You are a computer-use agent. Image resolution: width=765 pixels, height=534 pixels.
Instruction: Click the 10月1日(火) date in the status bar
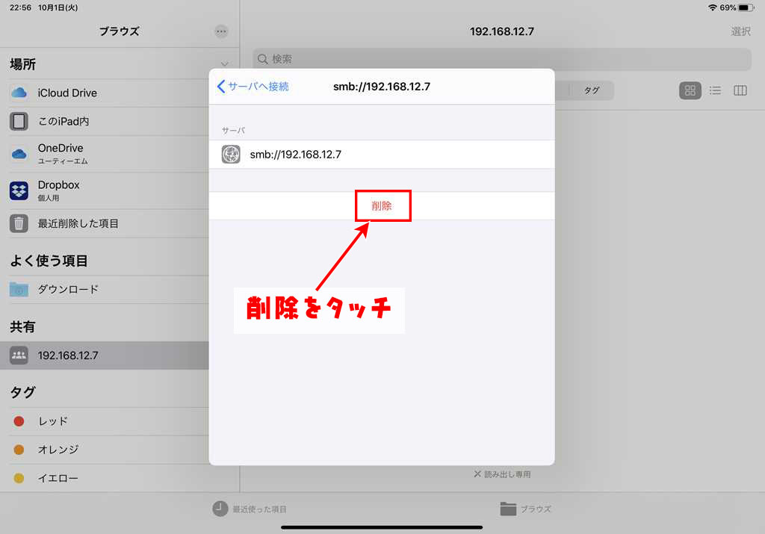(58, 7)
